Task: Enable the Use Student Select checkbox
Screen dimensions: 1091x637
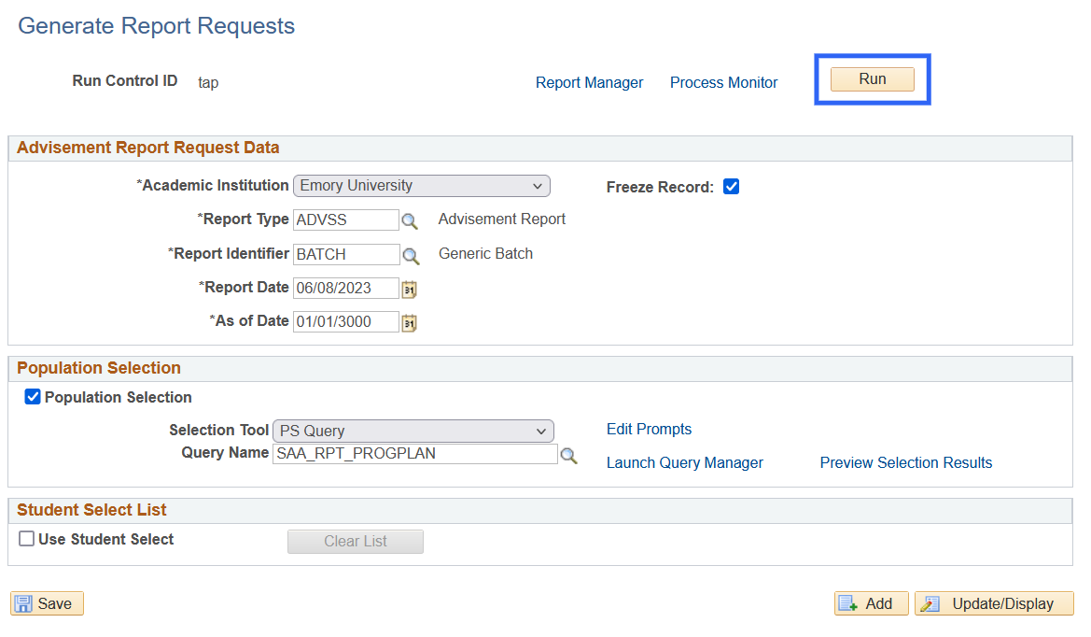Action: pos(27,539)
